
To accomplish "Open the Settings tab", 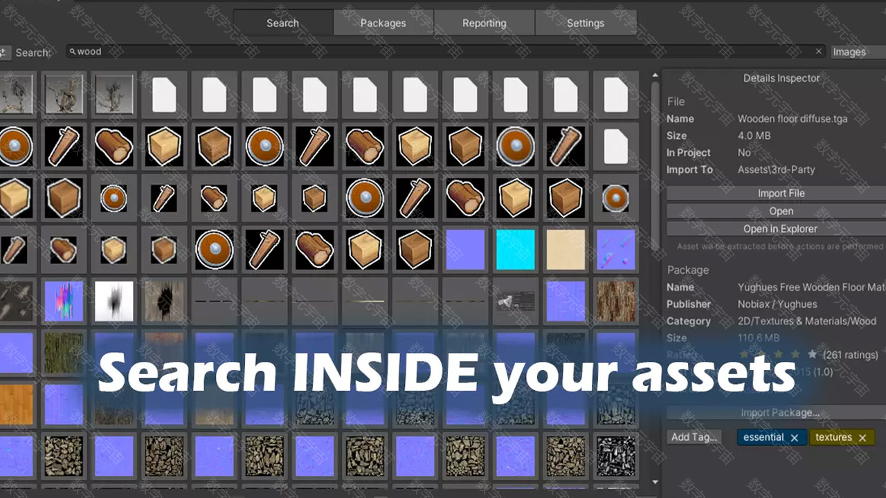I will (585, 23).
